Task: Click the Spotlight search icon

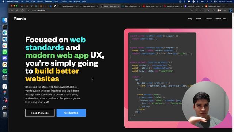Action: [211, 1]
